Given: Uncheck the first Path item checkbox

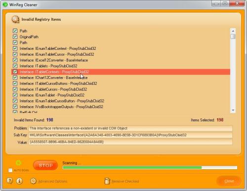Looking at the screenshot, I should point(15,31).
